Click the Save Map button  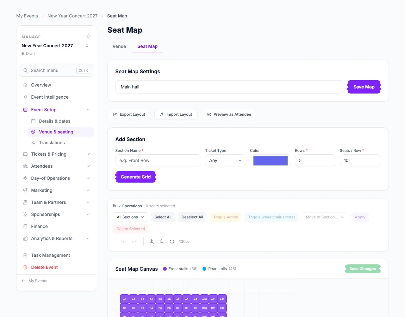pos(364,87)
